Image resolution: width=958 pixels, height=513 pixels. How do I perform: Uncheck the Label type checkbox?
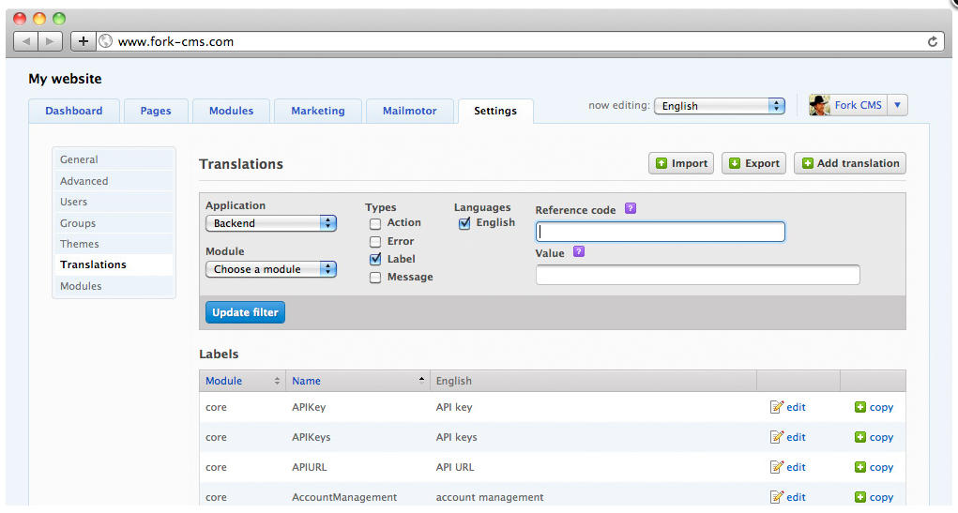pos(375,259)
